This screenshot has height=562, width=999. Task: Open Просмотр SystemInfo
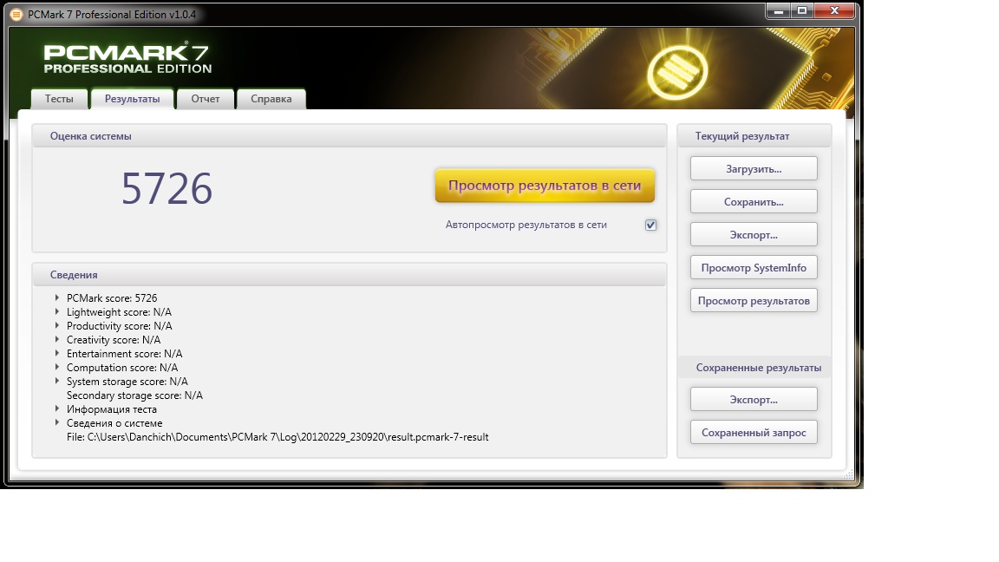tap(754, 268)
